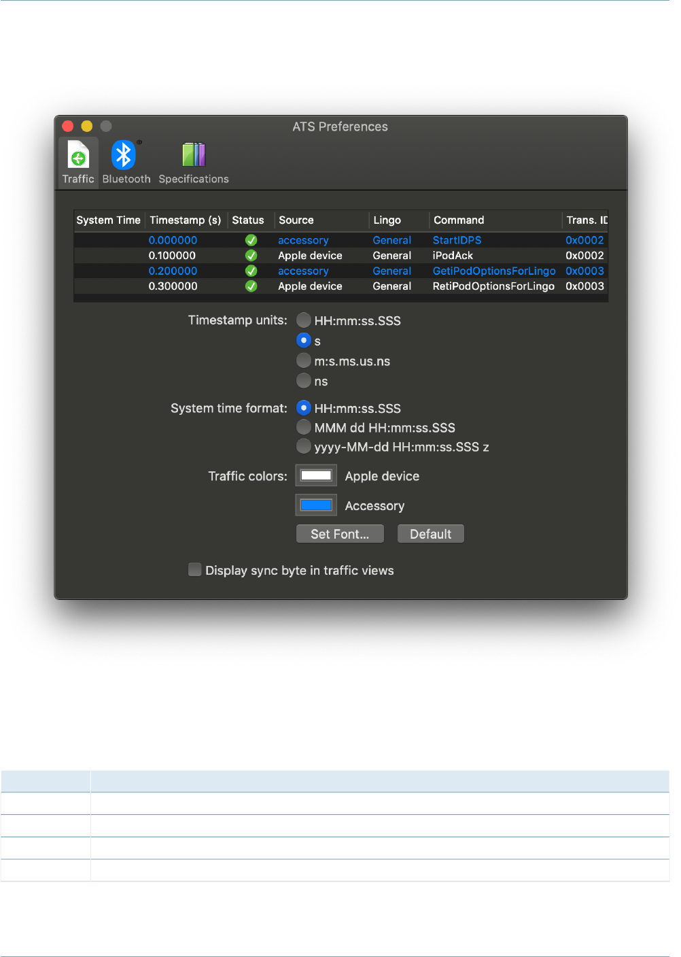
Task: Click the green status check in the iPodAck row
Action: pyautogui.click(x=251, y=256)
